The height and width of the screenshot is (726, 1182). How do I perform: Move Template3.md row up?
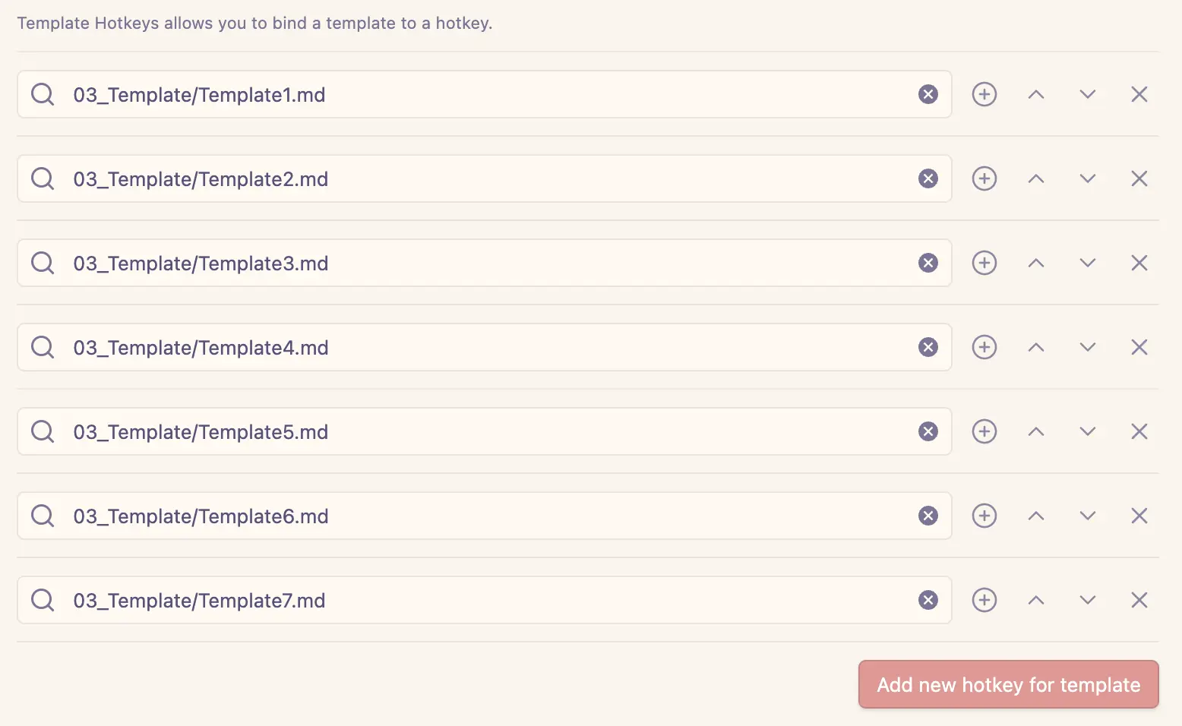1036,263
